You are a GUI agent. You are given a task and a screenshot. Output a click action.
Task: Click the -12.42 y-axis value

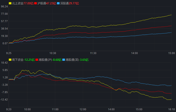coord(4,99)
